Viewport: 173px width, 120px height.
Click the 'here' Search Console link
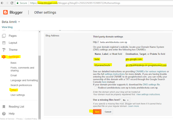104,82
